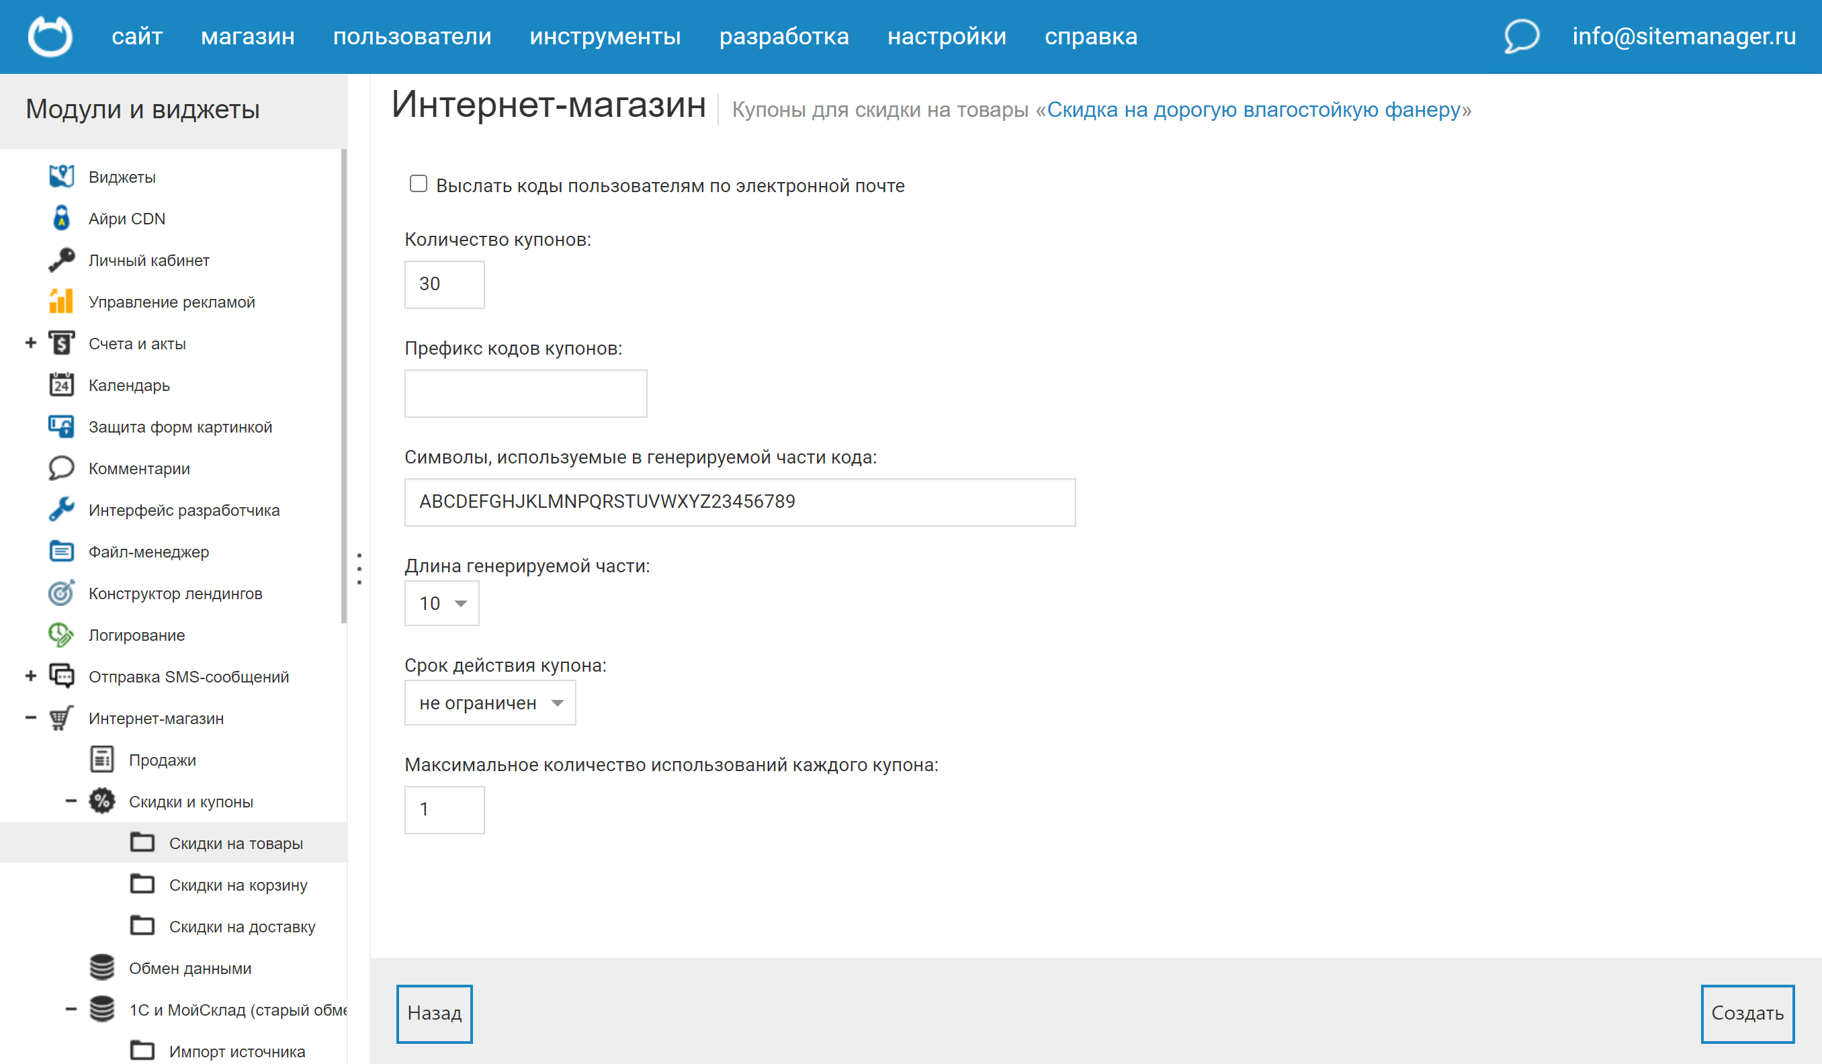This screenshot has height=1064, width=1822.
Task: Open the разработка menu
Action: (x=785, y=36)
